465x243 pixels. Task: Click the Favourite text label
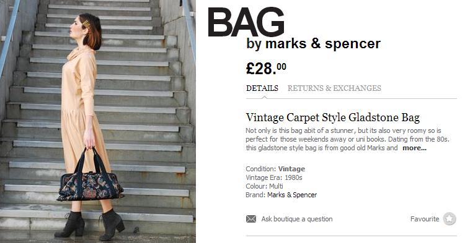point(425,219)
